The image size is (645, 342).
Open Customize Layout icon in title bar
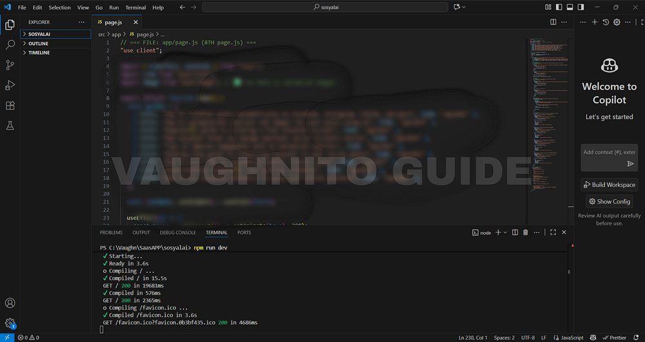pyautogui.click(x=548, y=7)
